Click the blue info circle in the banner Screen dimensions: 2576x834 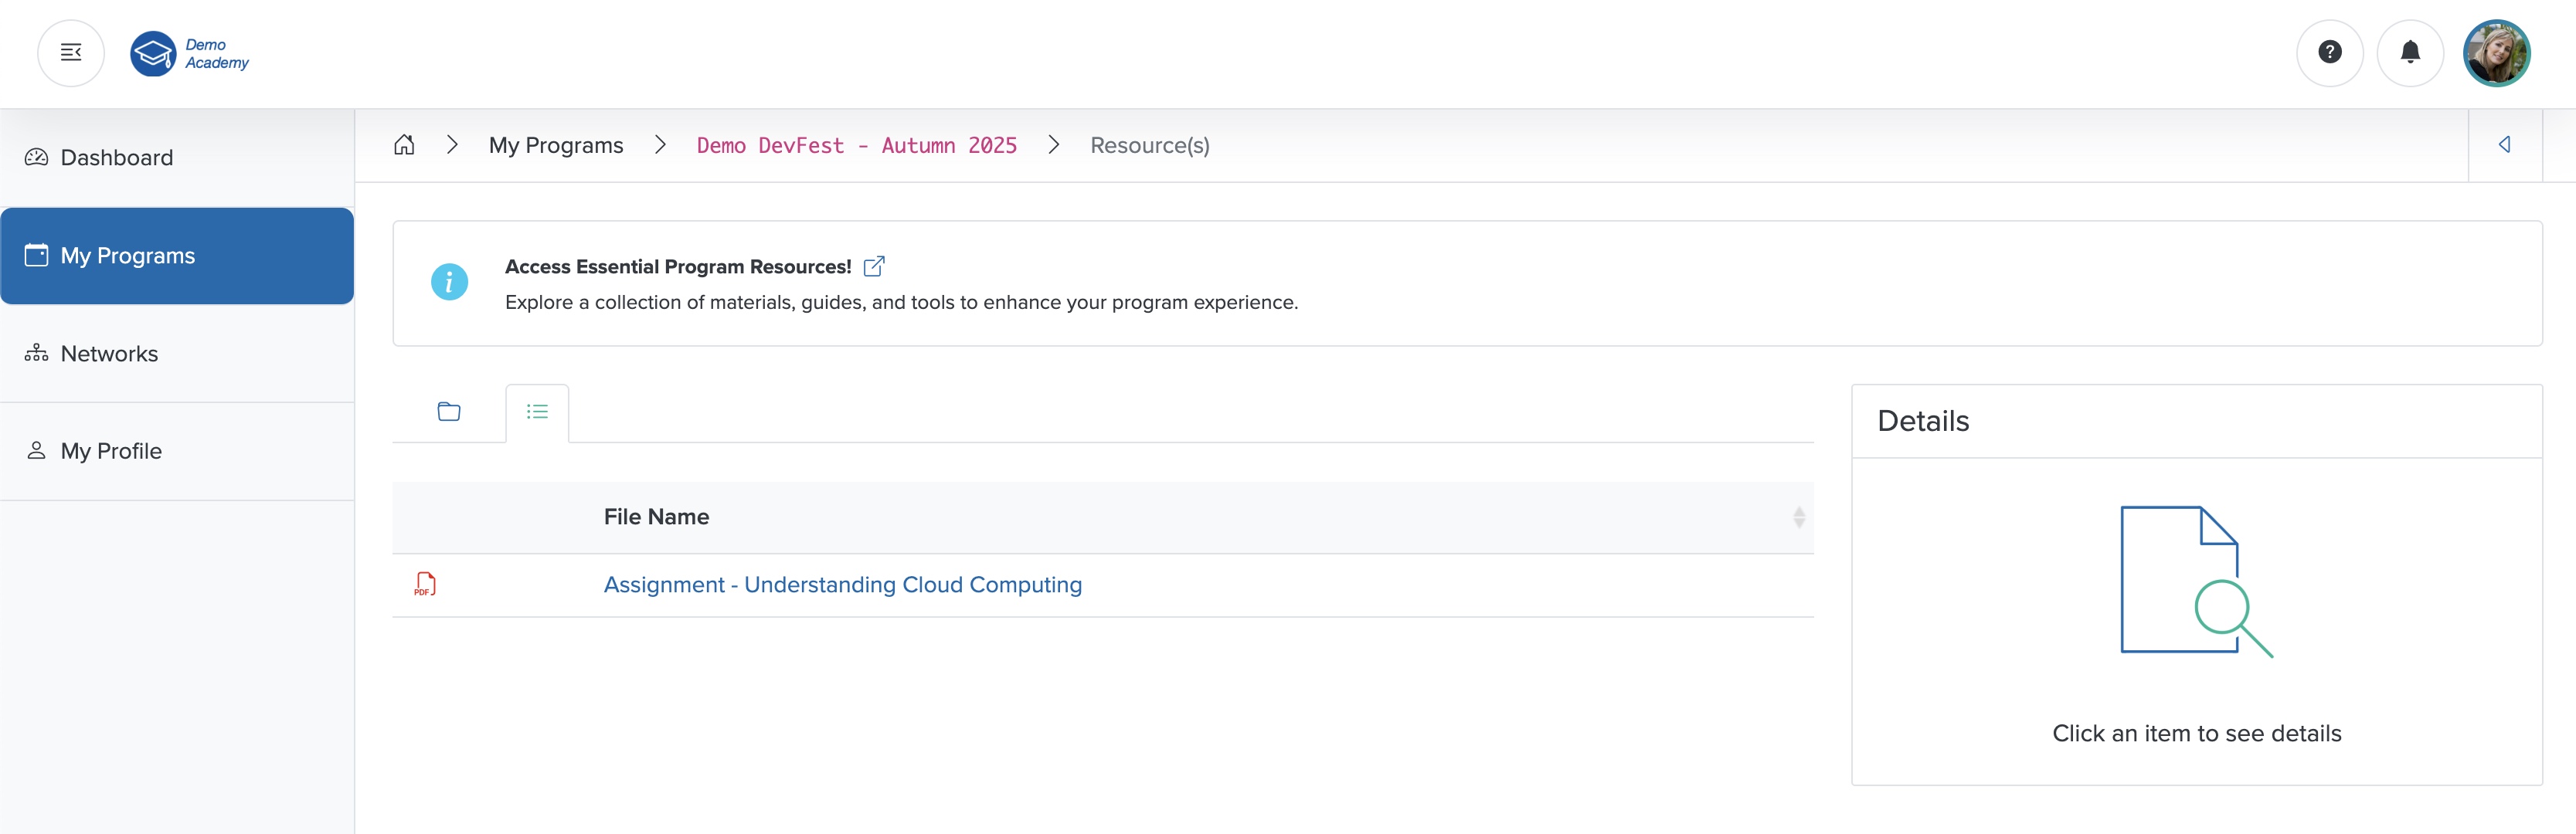tap(449, 281)
